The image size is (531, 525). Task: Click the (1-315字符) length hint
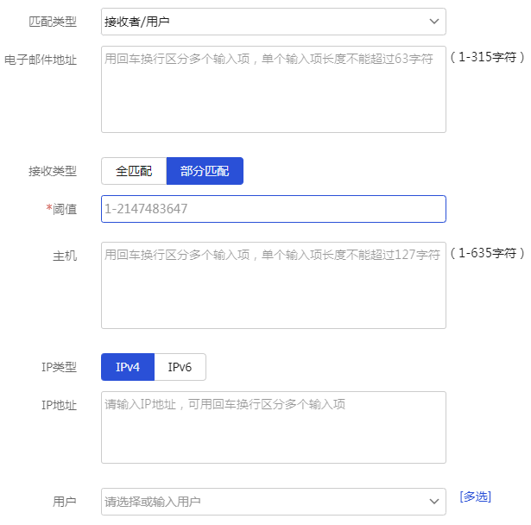487,58
